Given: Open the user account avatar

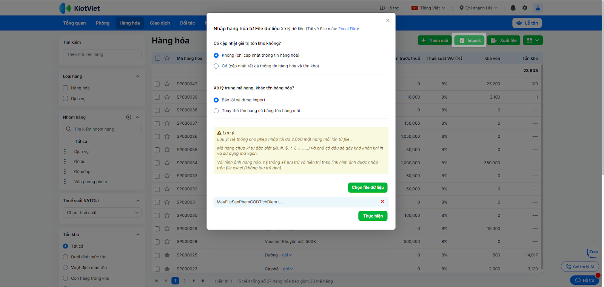Looking at the screenshot, I should 538,8.
